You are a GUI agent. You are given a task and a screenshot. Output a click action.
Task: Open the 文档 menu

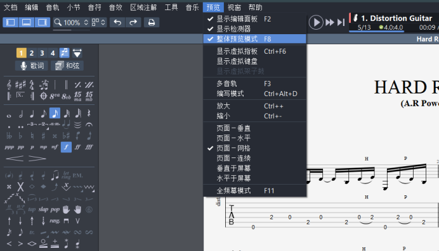point(11,7)
